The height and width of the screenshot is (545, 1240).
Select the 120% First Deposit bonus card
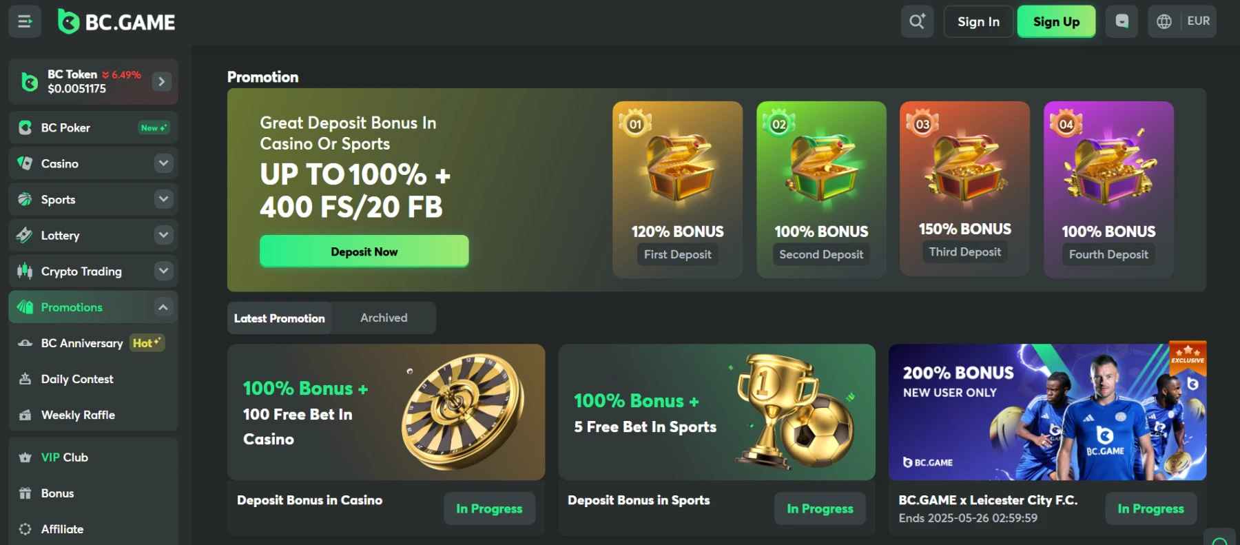point(677,189)
